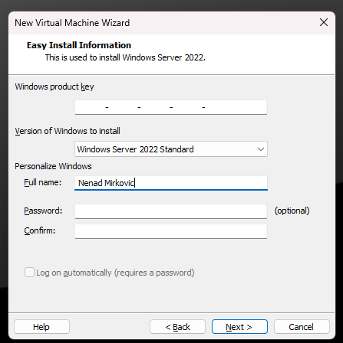Click the Help button

point(41,327)
